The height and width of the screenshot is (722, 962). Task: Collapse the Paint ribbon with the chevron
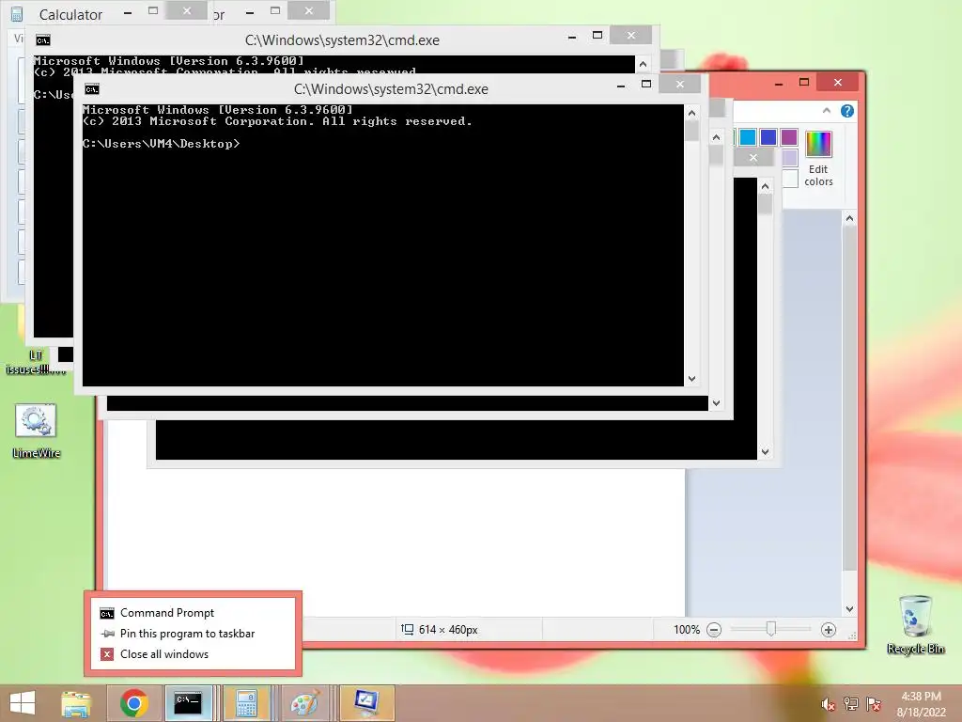[827, 111]
